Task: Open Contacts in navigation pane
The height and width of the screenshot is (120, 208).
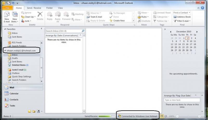Action: 23,100
